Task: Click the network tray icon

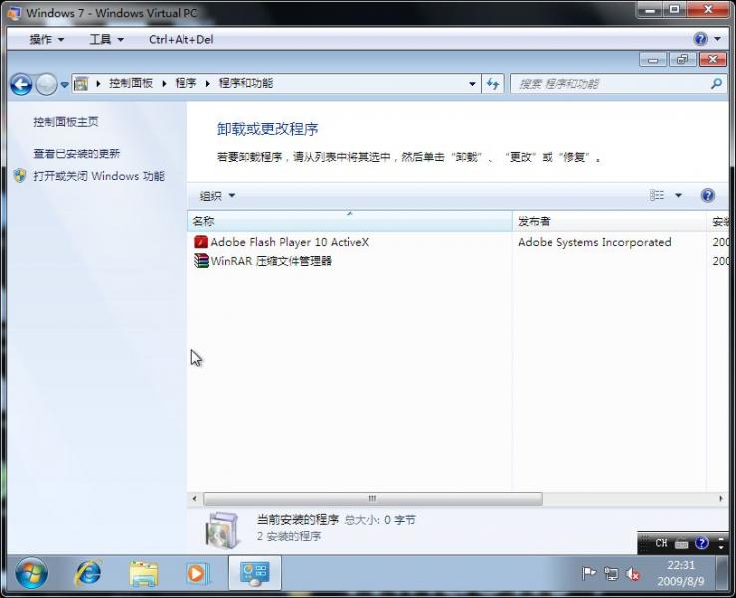Action: 611,574
